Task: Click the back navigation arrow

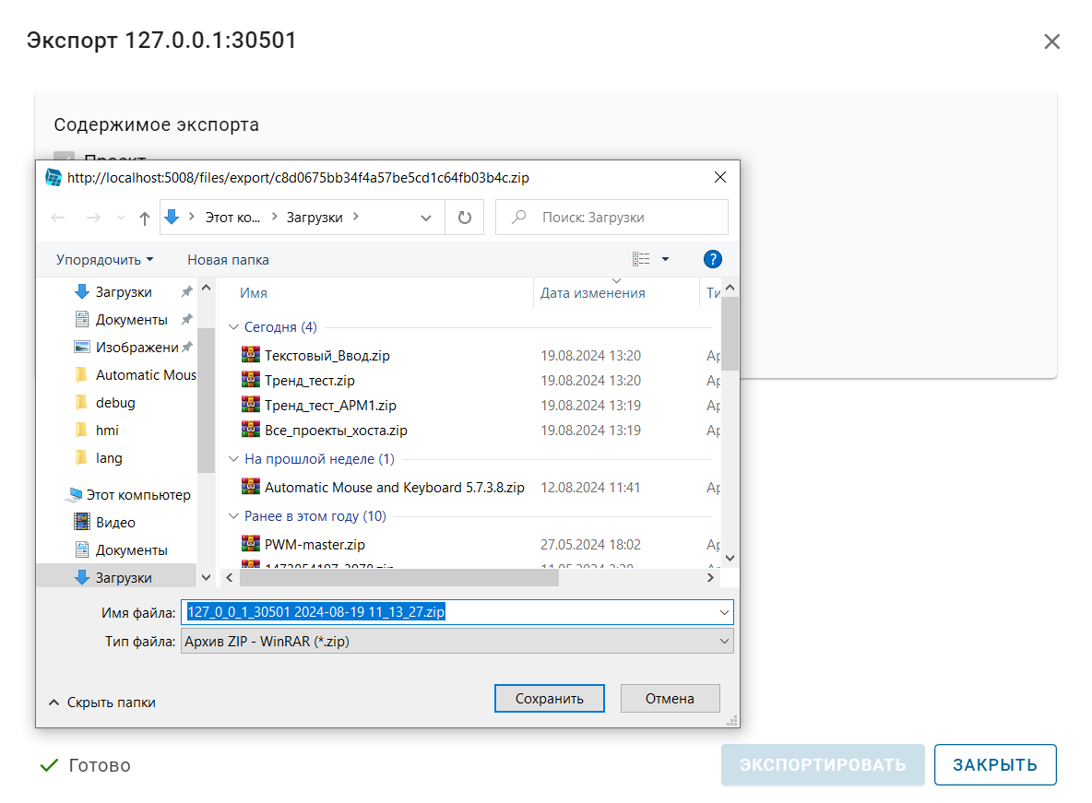Action: click(x=57, y=217)
